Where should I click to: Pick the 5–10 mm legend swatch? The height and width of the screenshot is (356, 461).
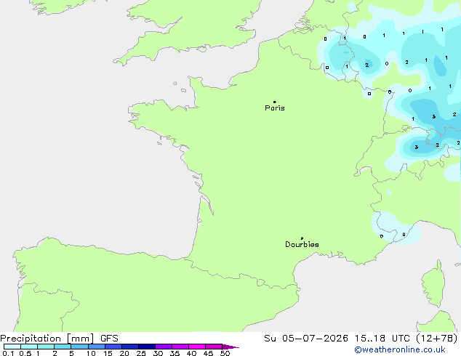[x=79, y=347]
